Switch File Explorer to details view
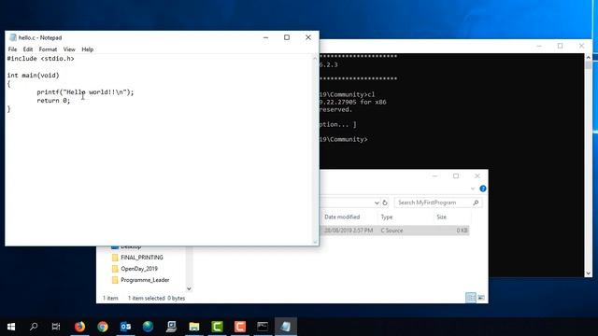Screen dimensions: 598x336 pos(471,298)
